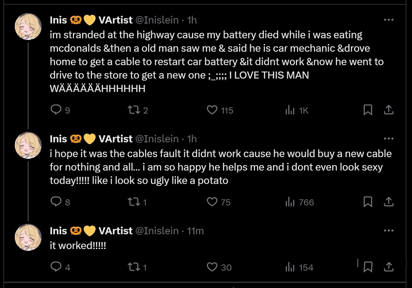
Task: Reply to the potato tweet
Action: (56, 202)
